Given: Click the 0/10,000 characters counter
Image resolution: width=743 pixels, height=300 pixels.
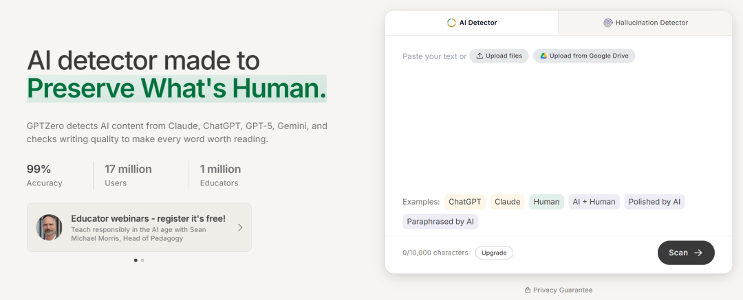Looking at the screenshot, I should (x=435, y=253).
